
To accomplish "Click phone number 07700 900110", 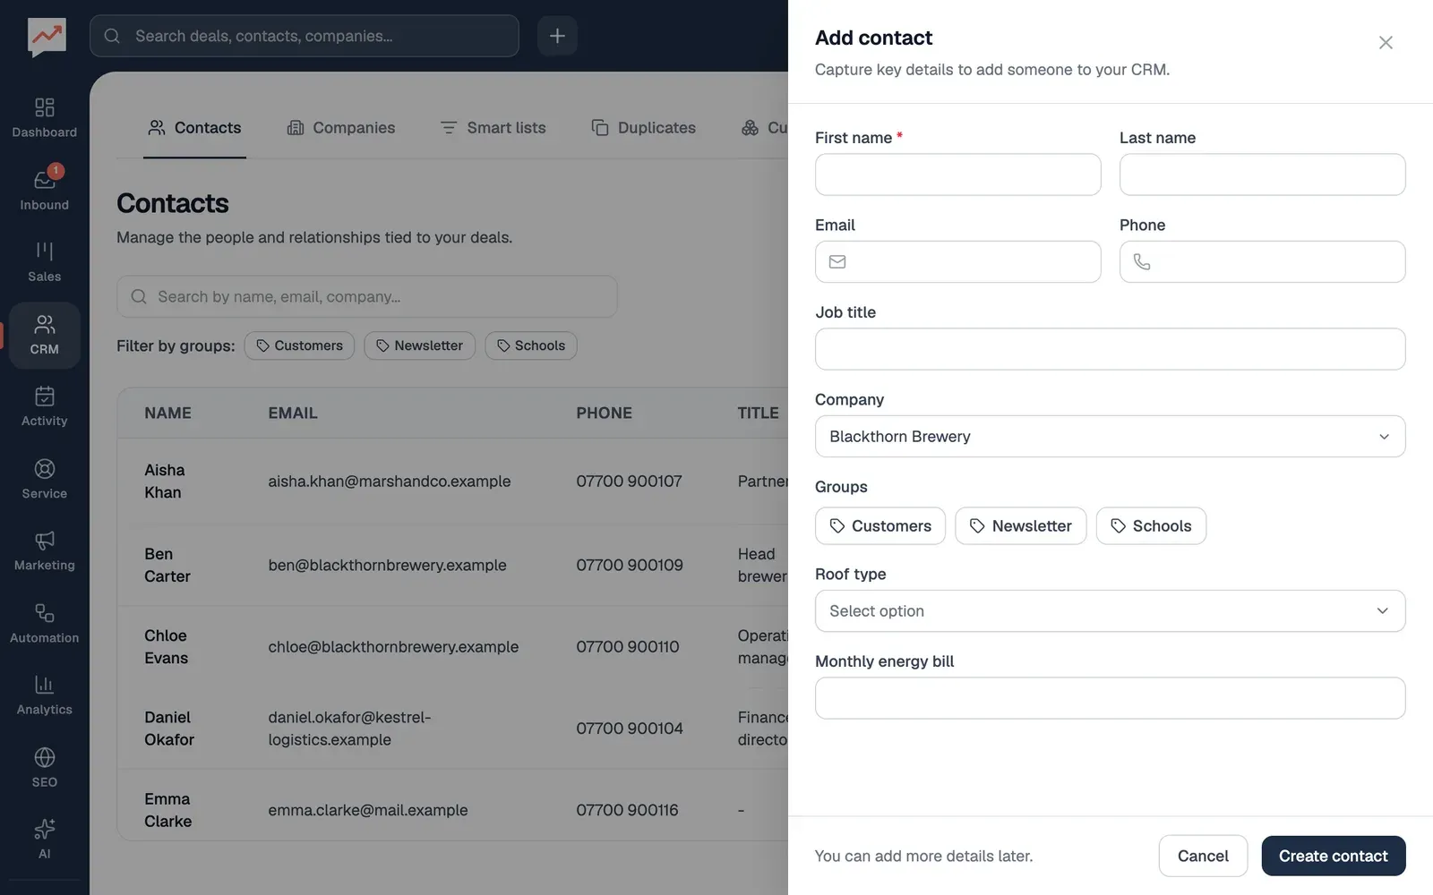I will [x=628, y=647].
